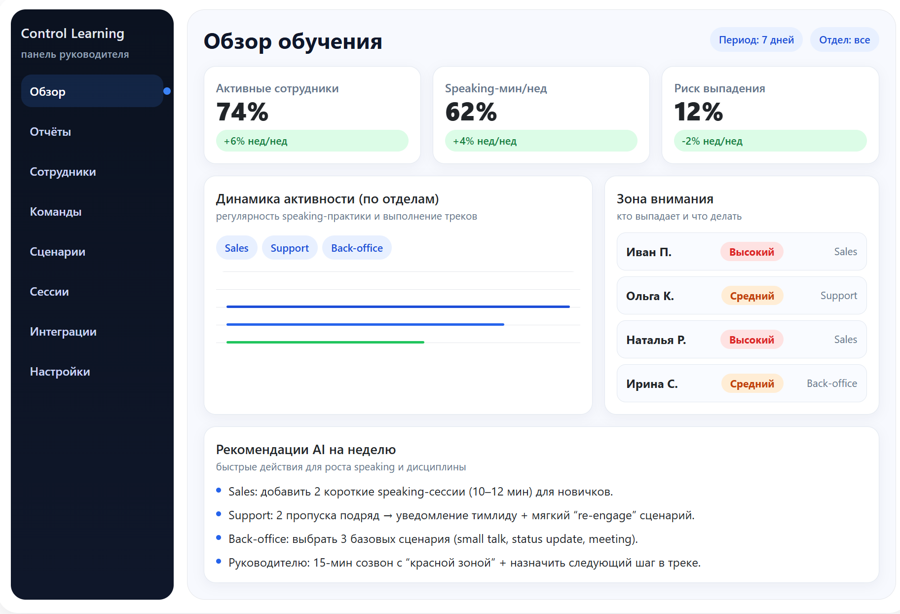Open Настройки from the sidebar

pos(60,372)
